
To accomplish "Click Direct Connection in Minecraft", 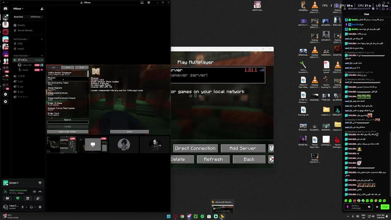I will coord(195,148).
